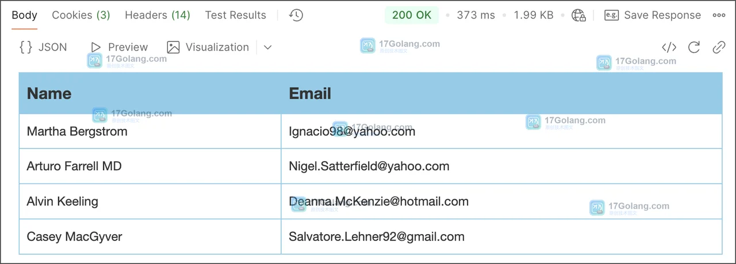Open the Cookies (3) tab

81,15
